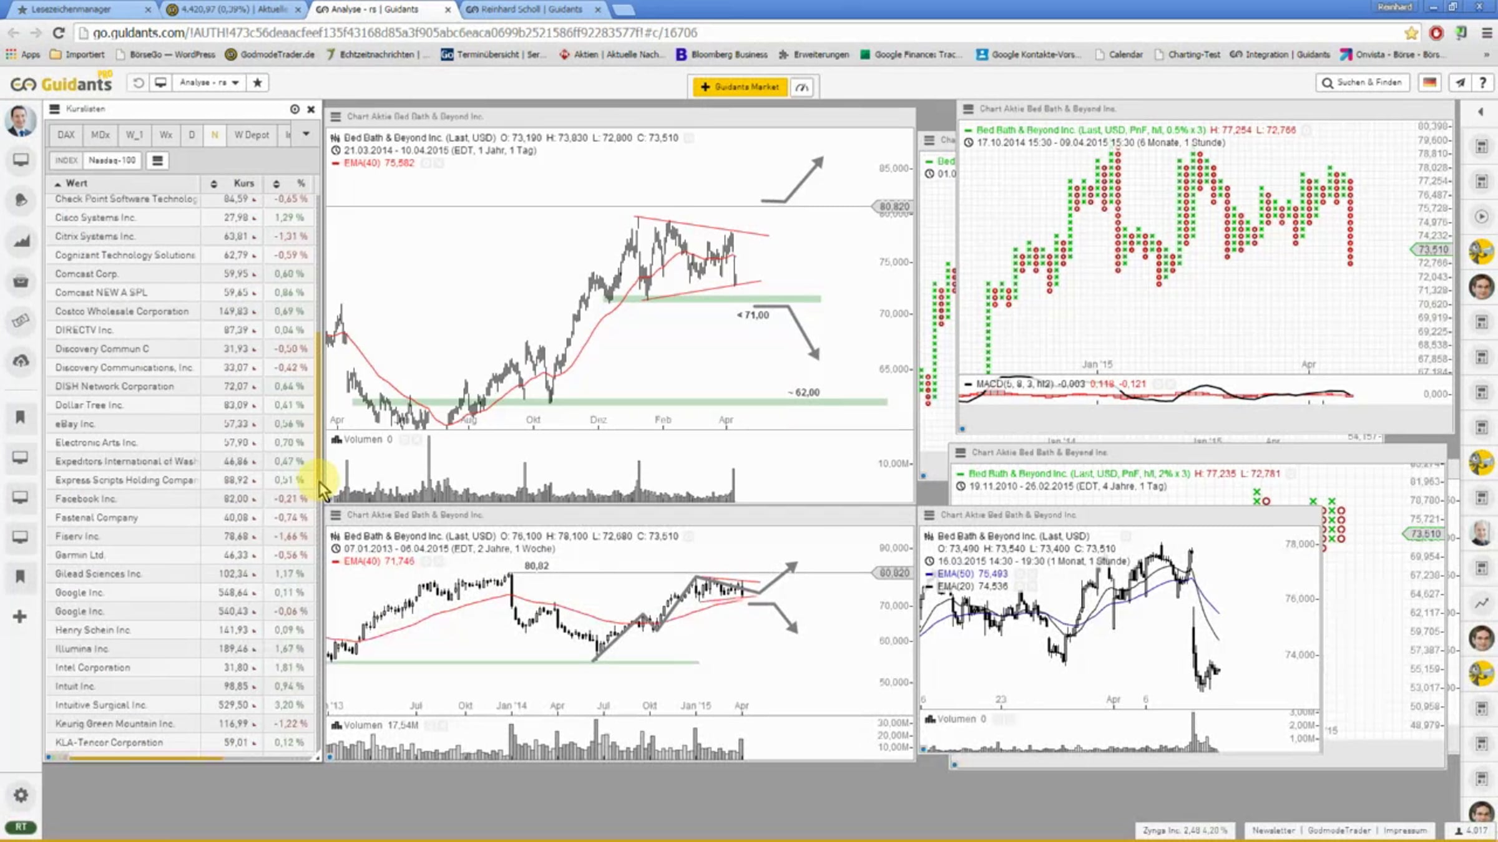This screenshot has height=842, width=1498.
Task: Click the Suchen & Finden search box
Action: (1363, 82)
